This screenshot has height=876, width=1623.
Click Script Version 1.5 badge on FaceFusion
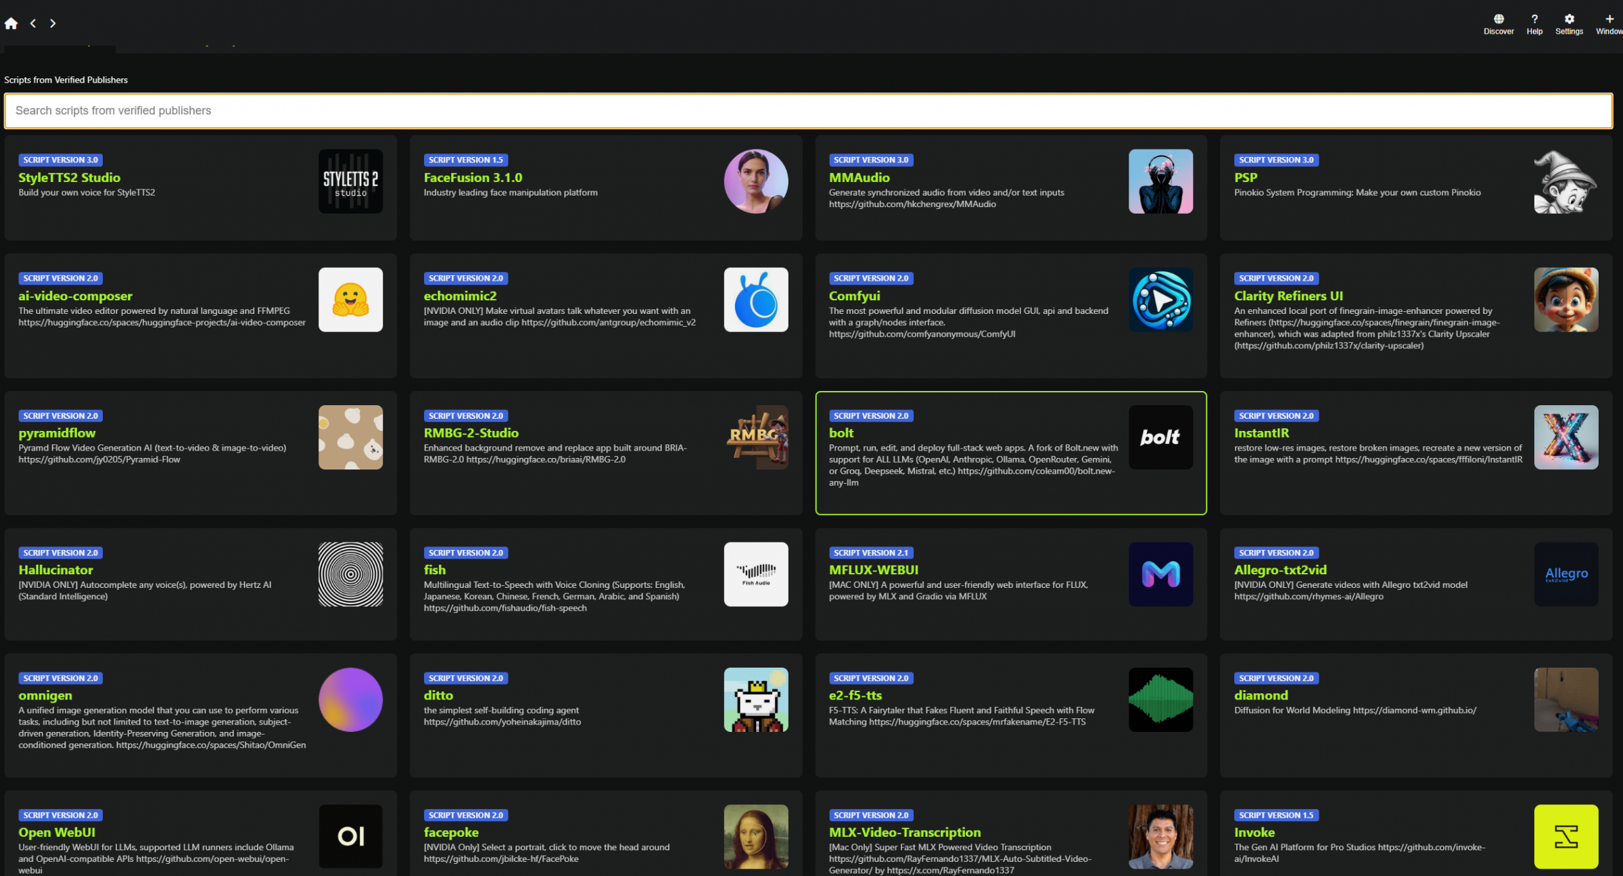(465, 160)
